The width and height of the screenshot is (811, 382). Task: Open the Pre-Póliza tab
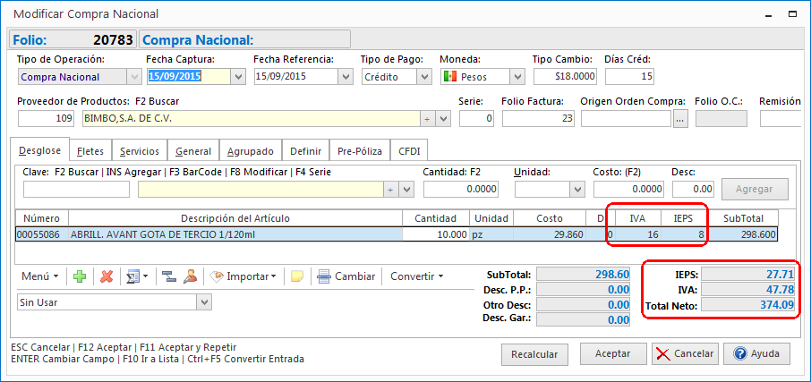tap(360, 151)
